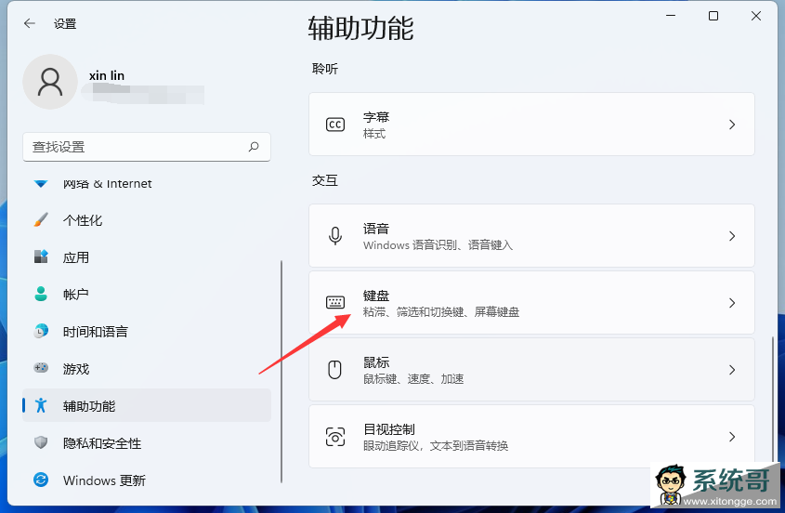Expand the 字幕 chevron arrow
This screenshot has width=785, height=513.
[x=732, y=125]
